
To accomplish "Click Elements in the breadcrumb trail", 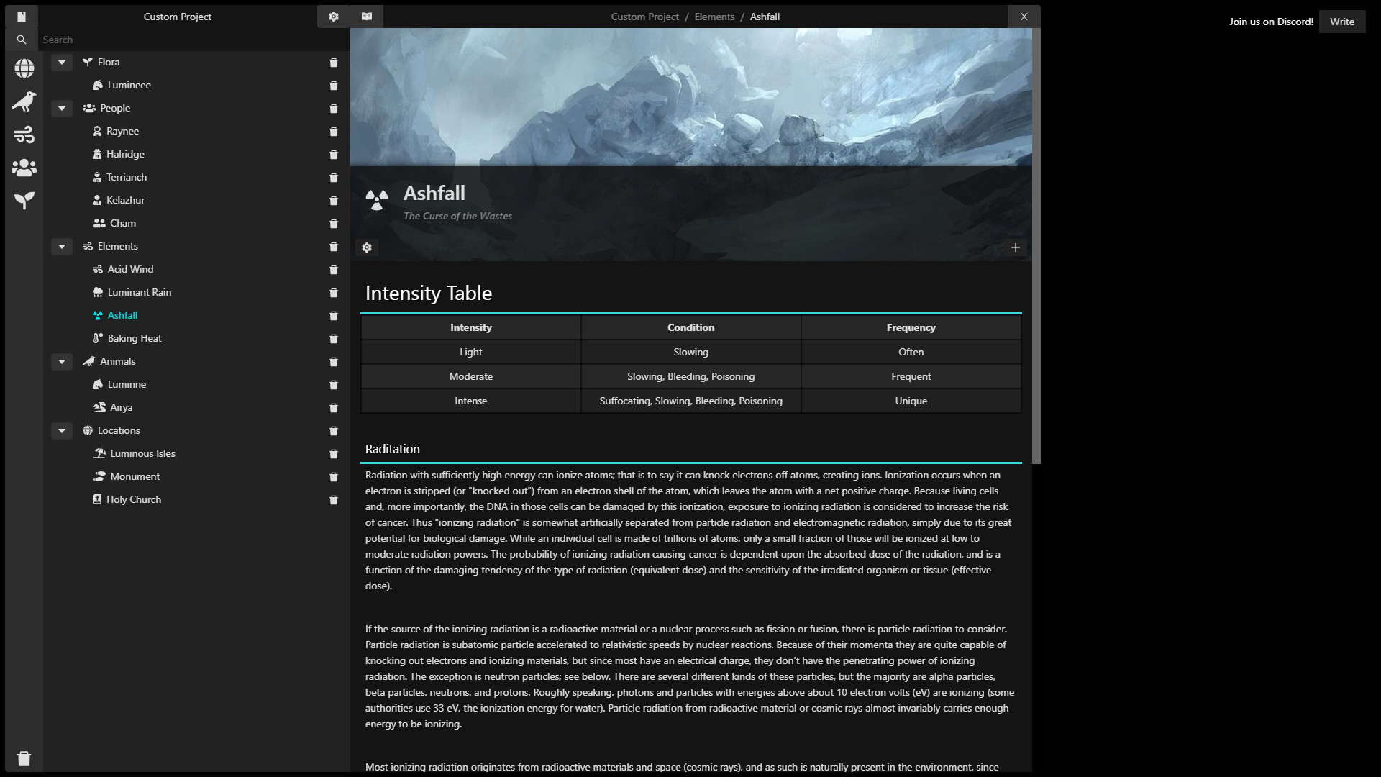I will (x=714, y=17).
